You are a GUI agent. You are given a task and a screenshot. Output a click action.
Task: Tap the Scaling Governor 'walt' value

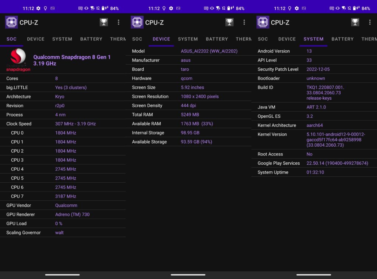pyautogui.click(x=59, y=233)
